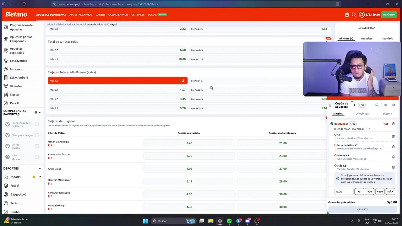The image size is (402, 226).
Task: Open Casino section
Action: tap(100, 15)
